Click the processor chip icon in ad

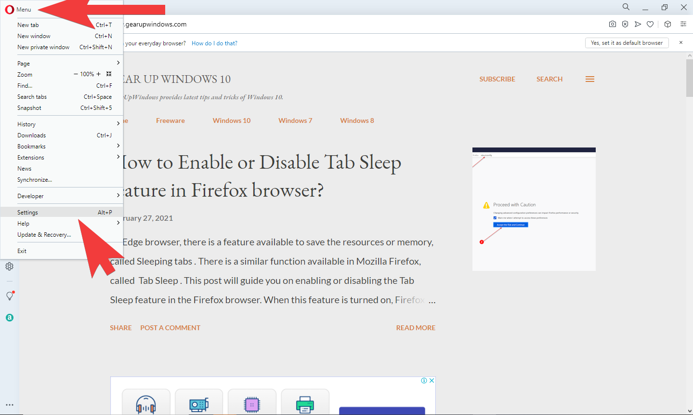click(x=252, y=404)
